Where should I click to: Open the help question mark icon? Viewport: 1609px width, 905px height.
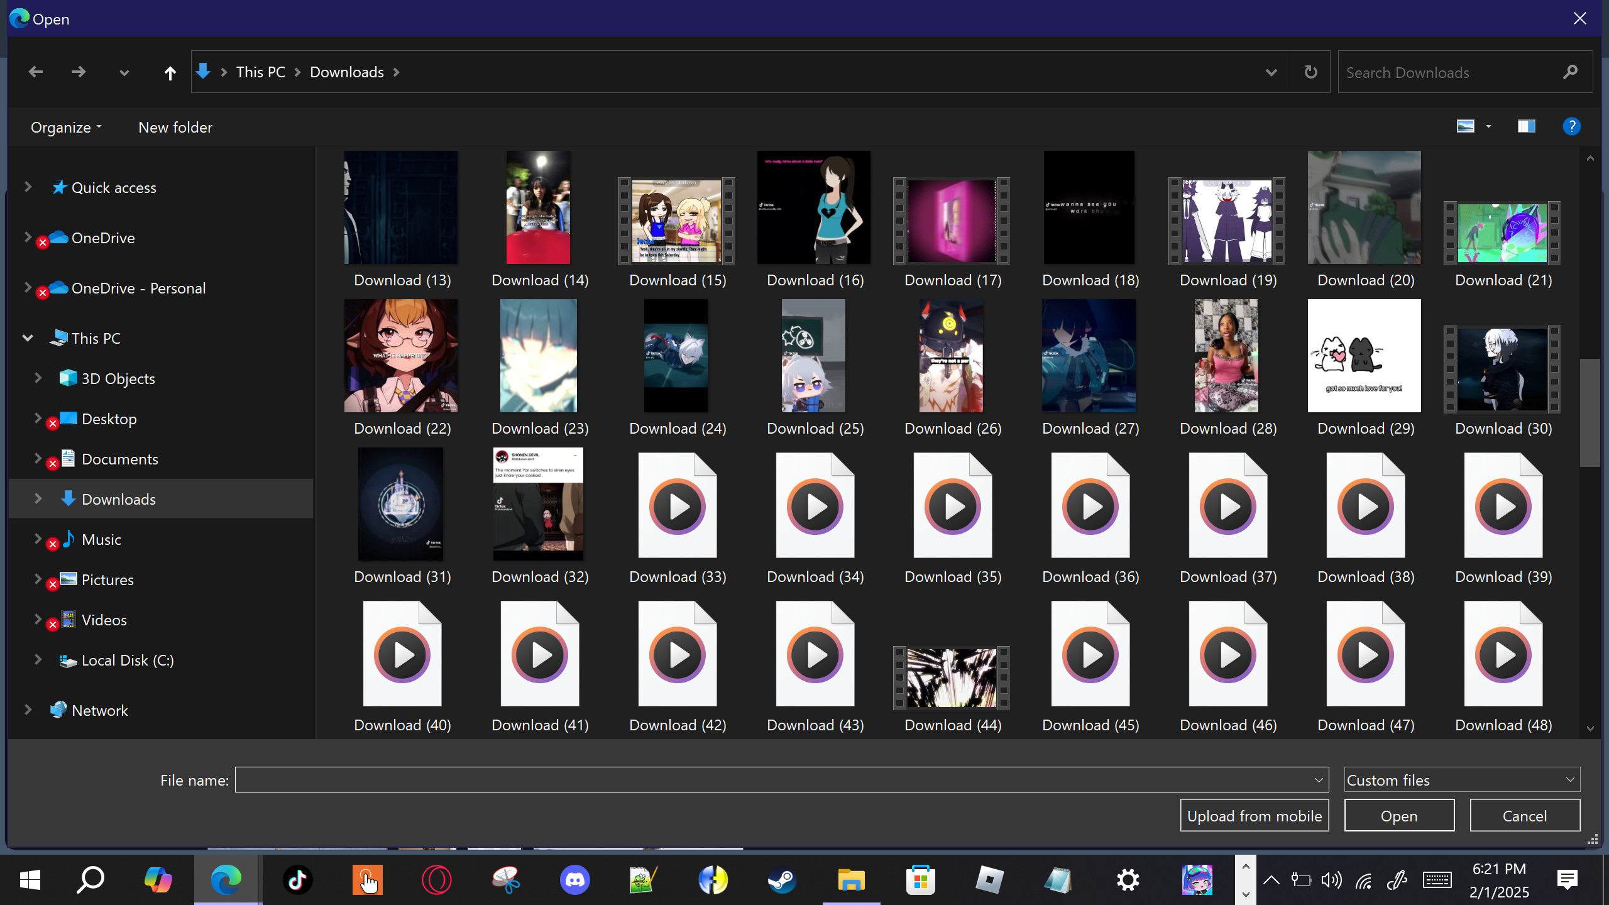point(1571,126)
